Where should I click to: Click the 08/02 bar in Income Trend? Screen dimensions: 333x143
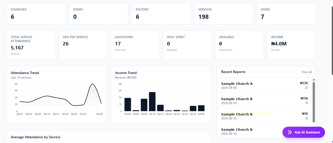(x=128, y=105)
